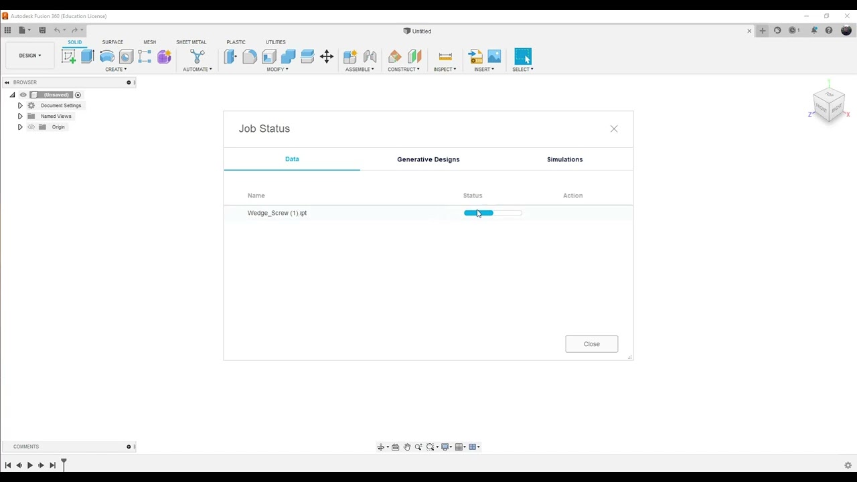Expand the Named Views node

(x=20, y=116)
